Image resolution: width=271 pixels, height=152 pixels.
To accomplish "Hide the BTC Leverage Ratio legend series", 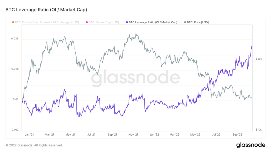I will tap(153, 22).
